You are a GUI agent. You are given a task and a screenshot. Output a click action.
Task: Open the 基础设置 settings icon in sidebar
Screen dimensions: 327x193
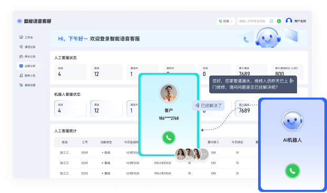[x=21, y=85]
